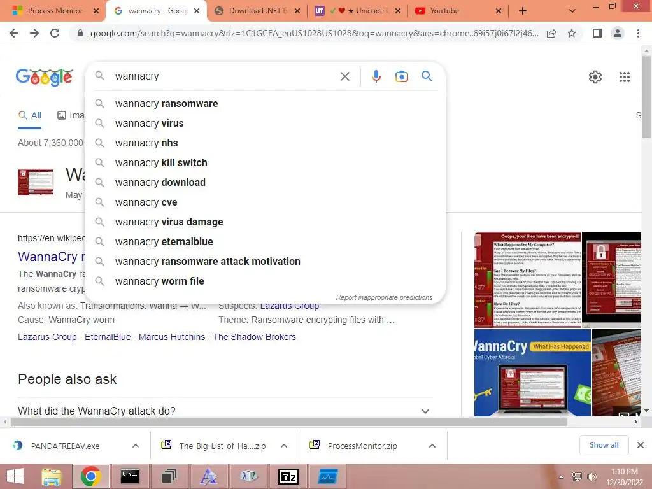Open 7-Zip from the taskbar
This screenshot has width=652, height=489.
(x=288, y=476)
